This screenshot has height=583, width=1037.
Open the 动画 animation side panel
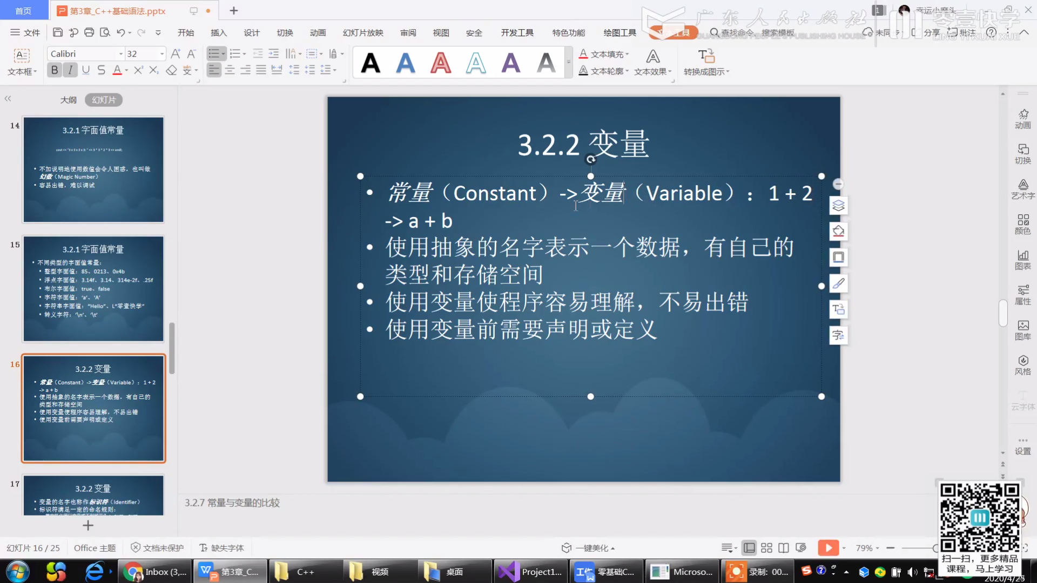pos(1023,119)
